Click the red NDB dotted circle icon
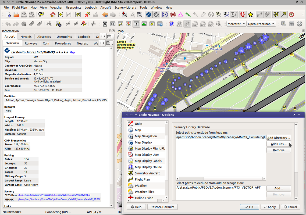The height and width of the screenshot is (215, 306). 173,15
